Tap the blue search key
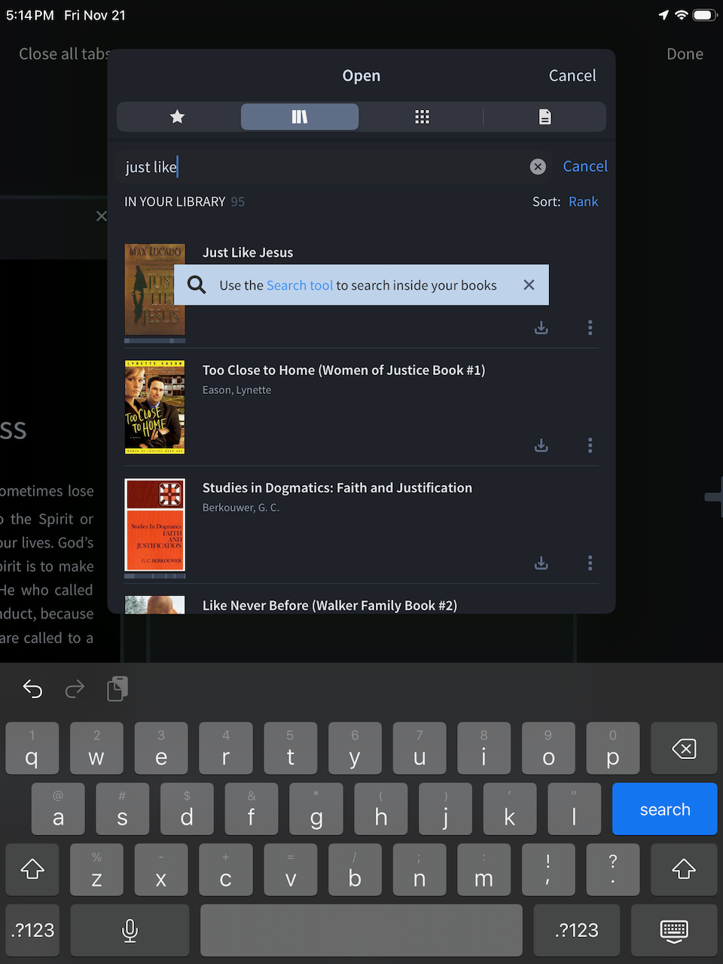Viewport: 723px width, 964px height. click(x=664, y=809)
